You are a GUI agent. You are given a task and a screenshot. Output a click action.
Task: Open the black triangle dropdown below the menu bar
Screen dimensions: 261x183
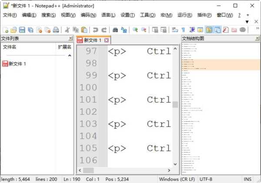247,22
